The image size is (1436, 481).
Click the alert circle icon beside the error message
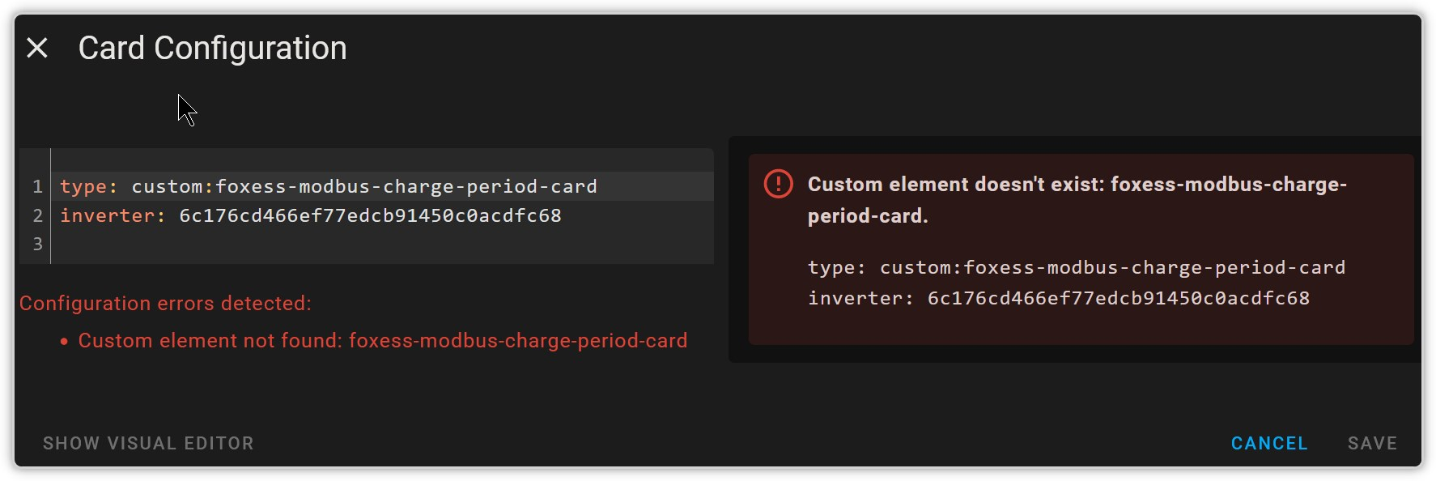777,184
